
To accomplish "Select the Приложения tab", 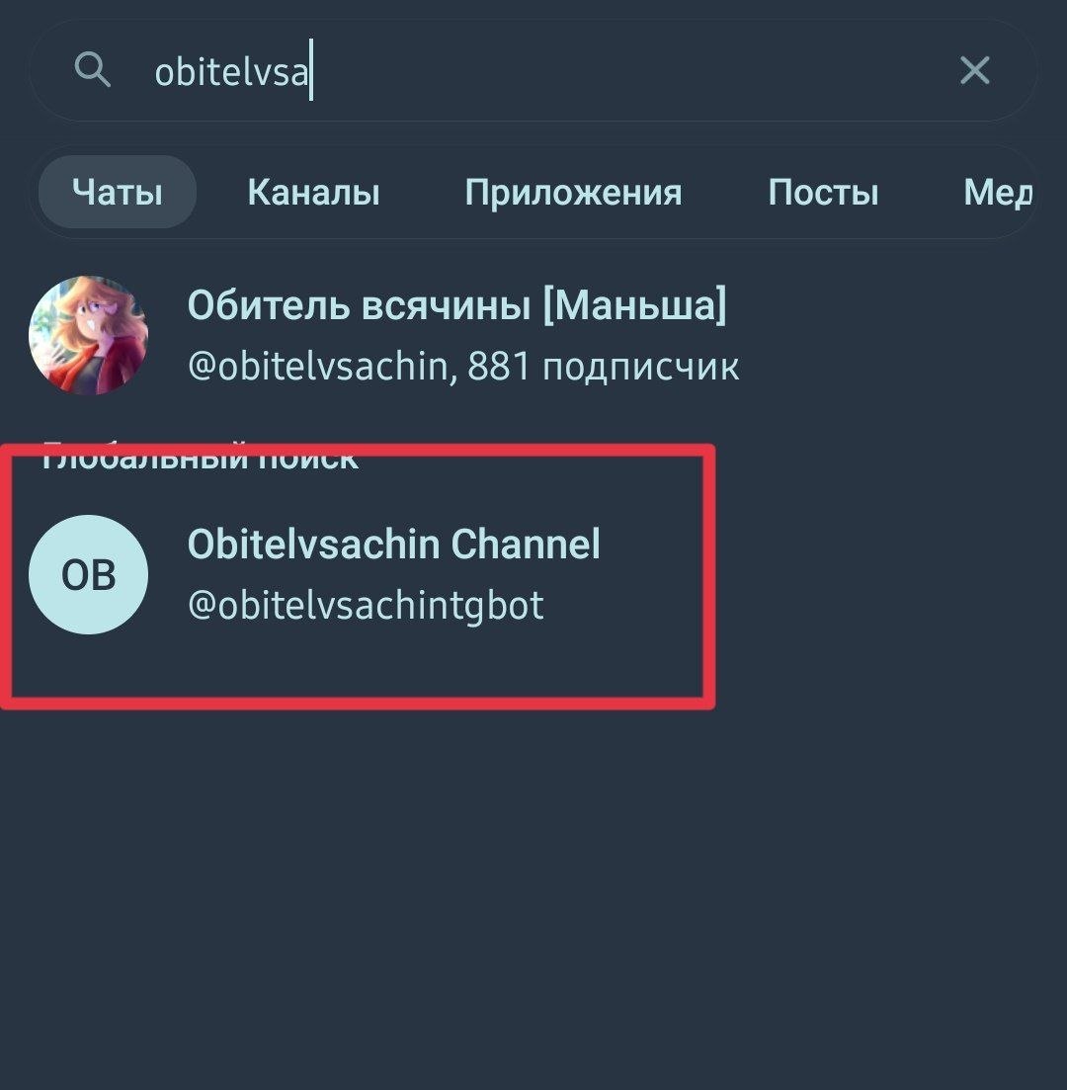I will (573, 193).
